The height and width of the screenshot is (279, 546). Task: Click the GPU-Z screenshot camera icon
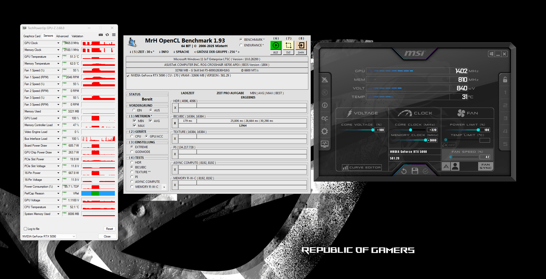click(x=101, y=35)
